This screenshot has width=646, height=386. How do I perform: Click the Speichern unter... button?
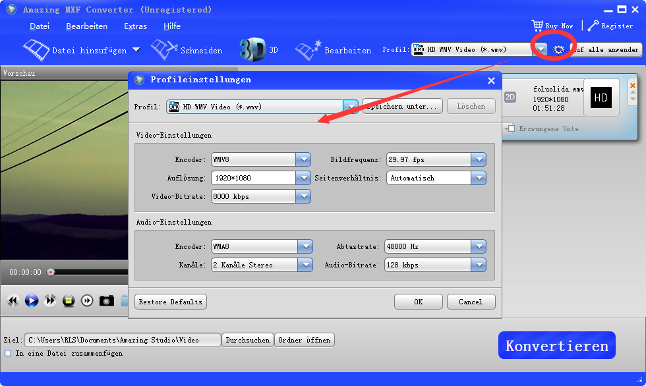click(x=403, y=106)
